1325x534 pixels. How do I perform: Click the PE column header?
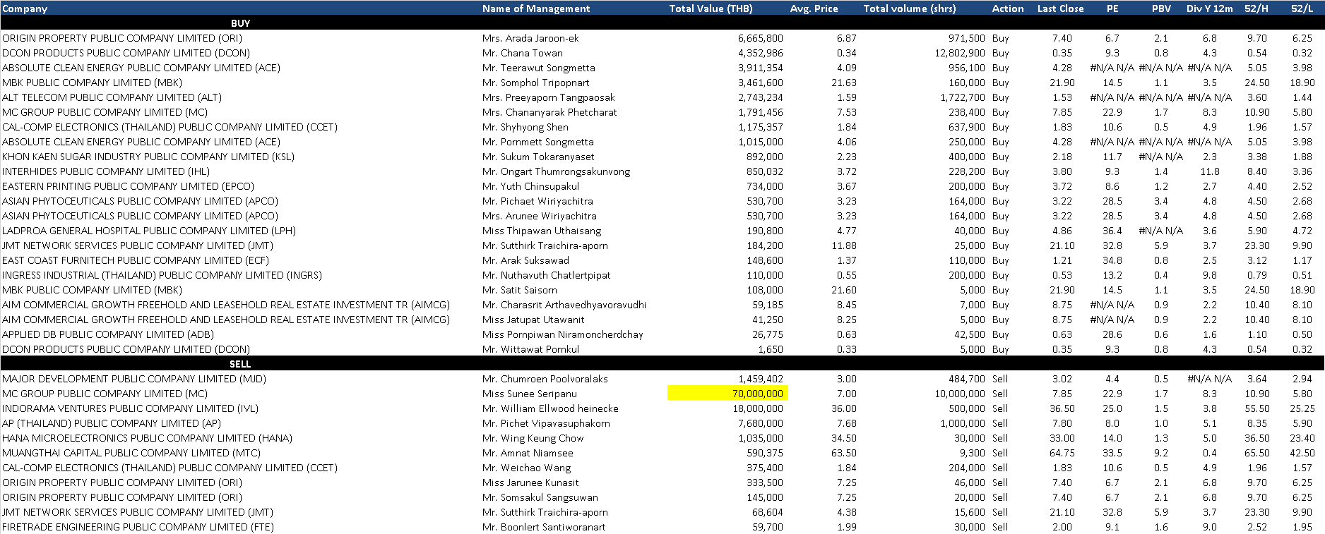tap(1112, 8)
